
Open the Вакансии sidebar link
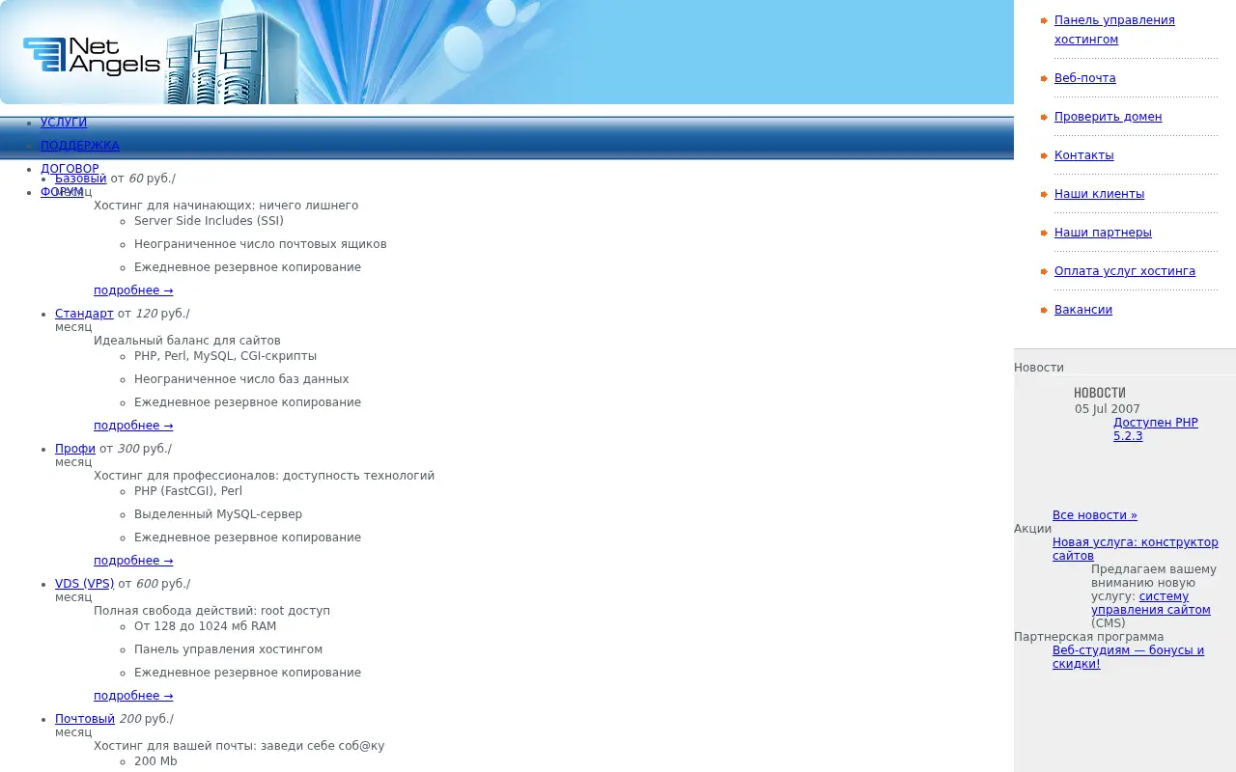tap(1083, 310)
